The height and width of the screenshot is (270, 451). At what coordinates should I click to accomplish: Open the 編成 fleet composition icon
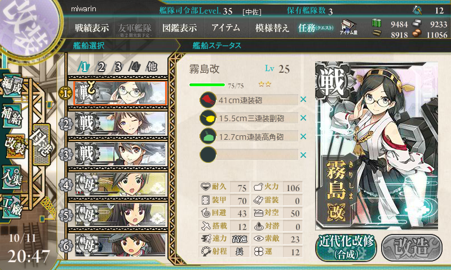(x=12, y=86)
